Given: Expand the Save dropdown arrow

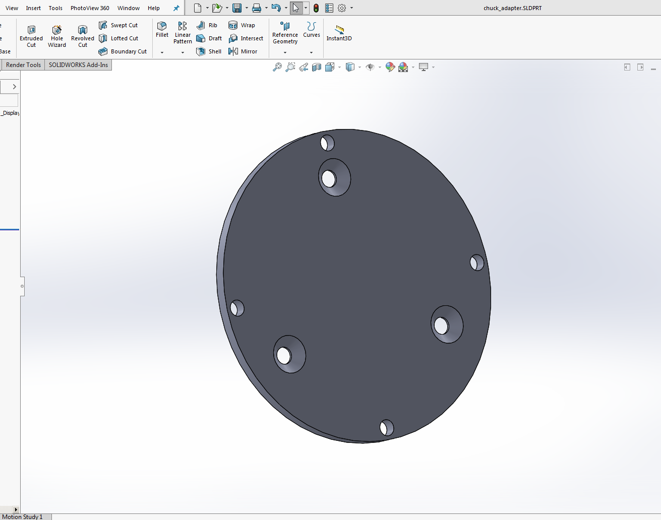Looking at the screenshot, I should (247, 8).
